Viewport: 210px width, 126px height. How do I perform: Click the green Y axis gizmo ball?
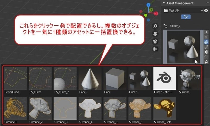coord(151,10)
